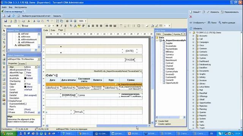Check Create caption checkbox

tap(156, 124)
